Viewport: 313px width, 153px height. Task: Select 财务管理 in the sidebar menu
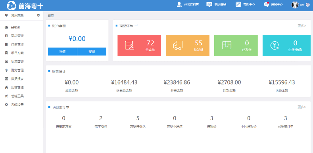17,70
